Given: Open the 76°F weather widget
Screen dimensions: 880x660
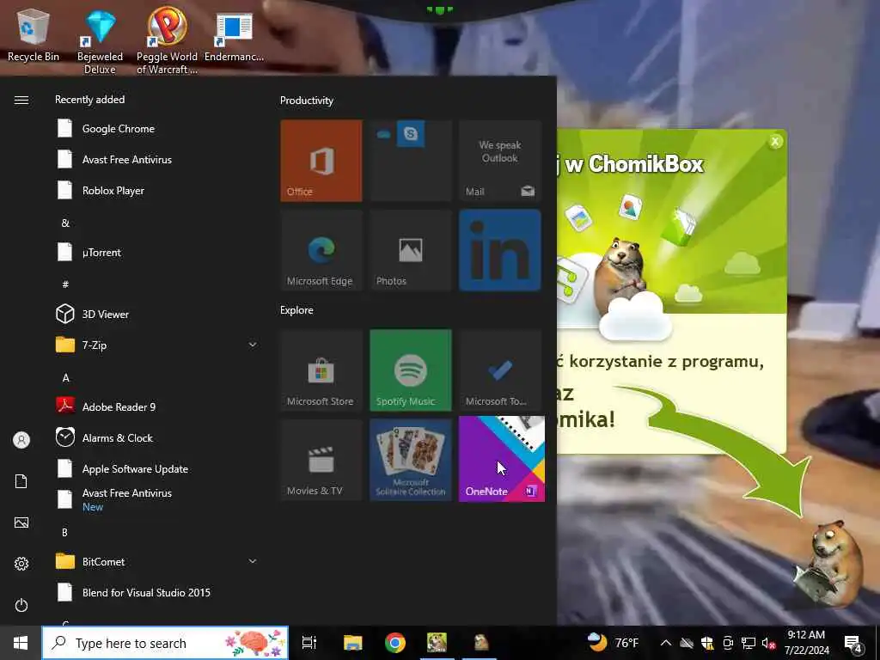Looking at the screenshot, I should 614,643.
